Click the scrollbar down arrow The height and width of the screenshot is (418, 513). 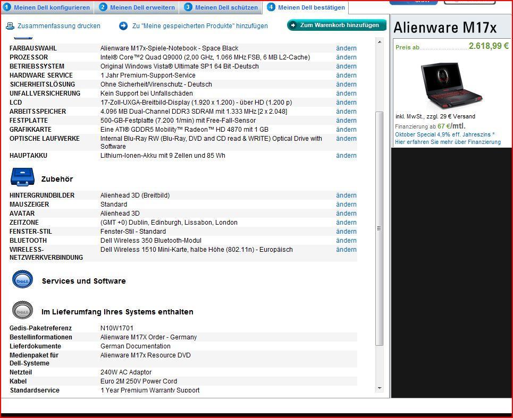380,388
